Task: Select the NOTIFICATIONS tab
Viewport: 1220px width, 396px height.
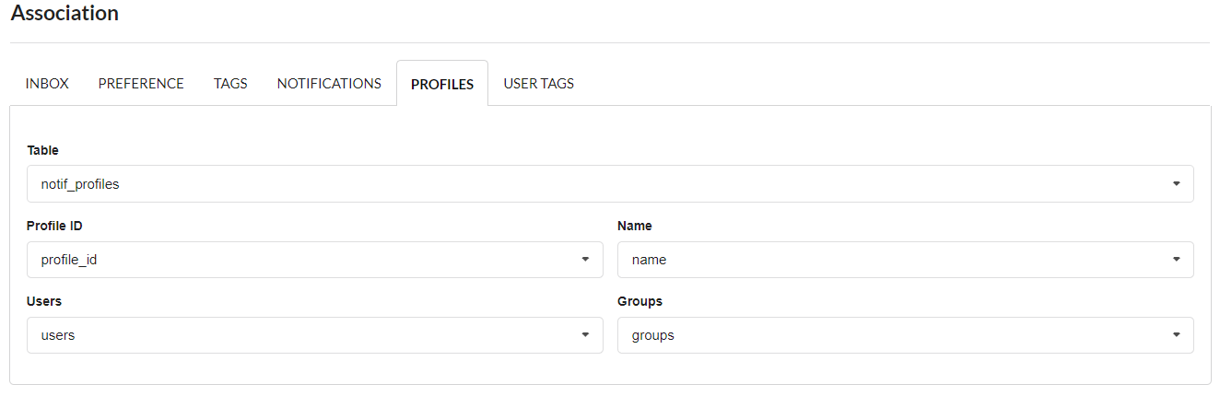Action: coord(329,84)
